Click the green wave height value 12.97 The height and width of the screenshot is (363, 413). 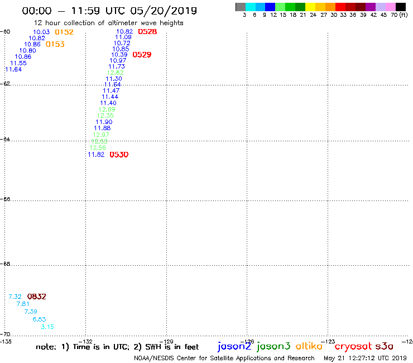[x=101, y=135]
